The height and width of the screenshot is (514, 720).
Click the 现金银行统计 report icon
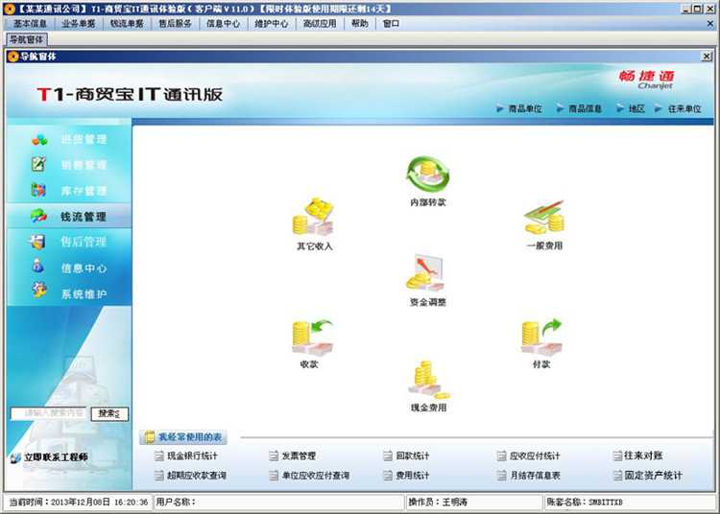158,456
